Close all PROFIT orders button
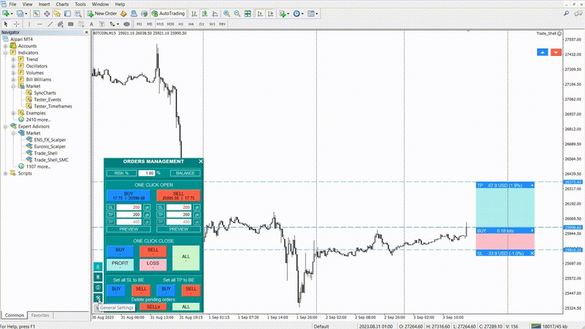Screen dimensions: 585x329 coord(120,264)
